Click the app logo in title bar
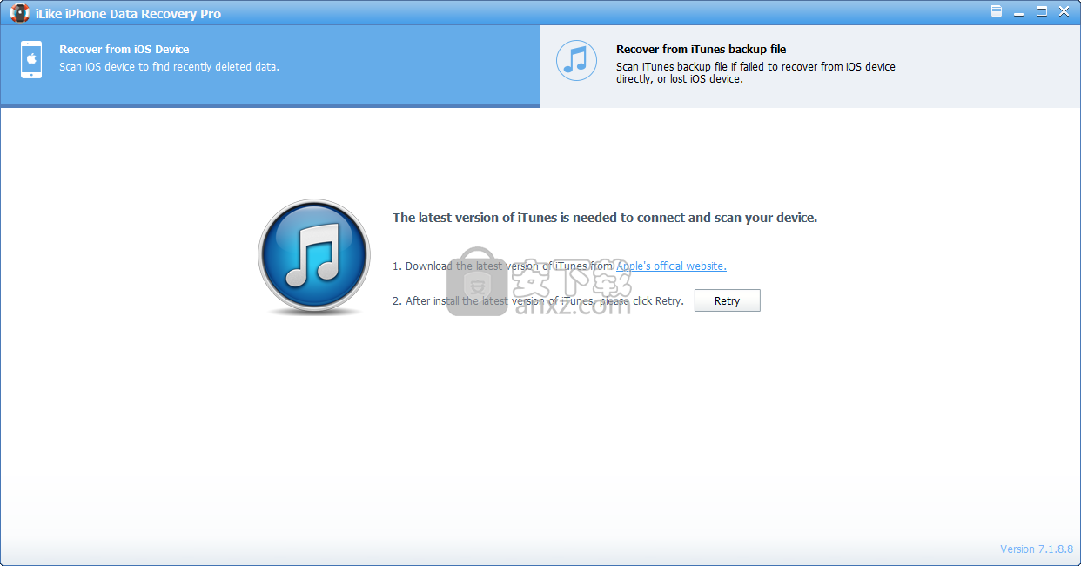Viewport: 1081px width, 566px height. pos(19,13)
